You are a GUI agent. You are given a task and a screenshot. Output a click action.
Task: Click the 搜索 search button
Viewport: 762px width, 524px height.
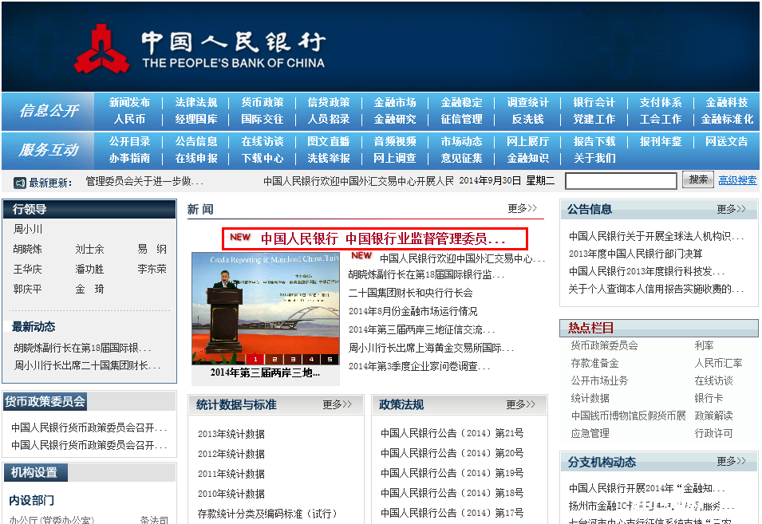click(698, 179)
